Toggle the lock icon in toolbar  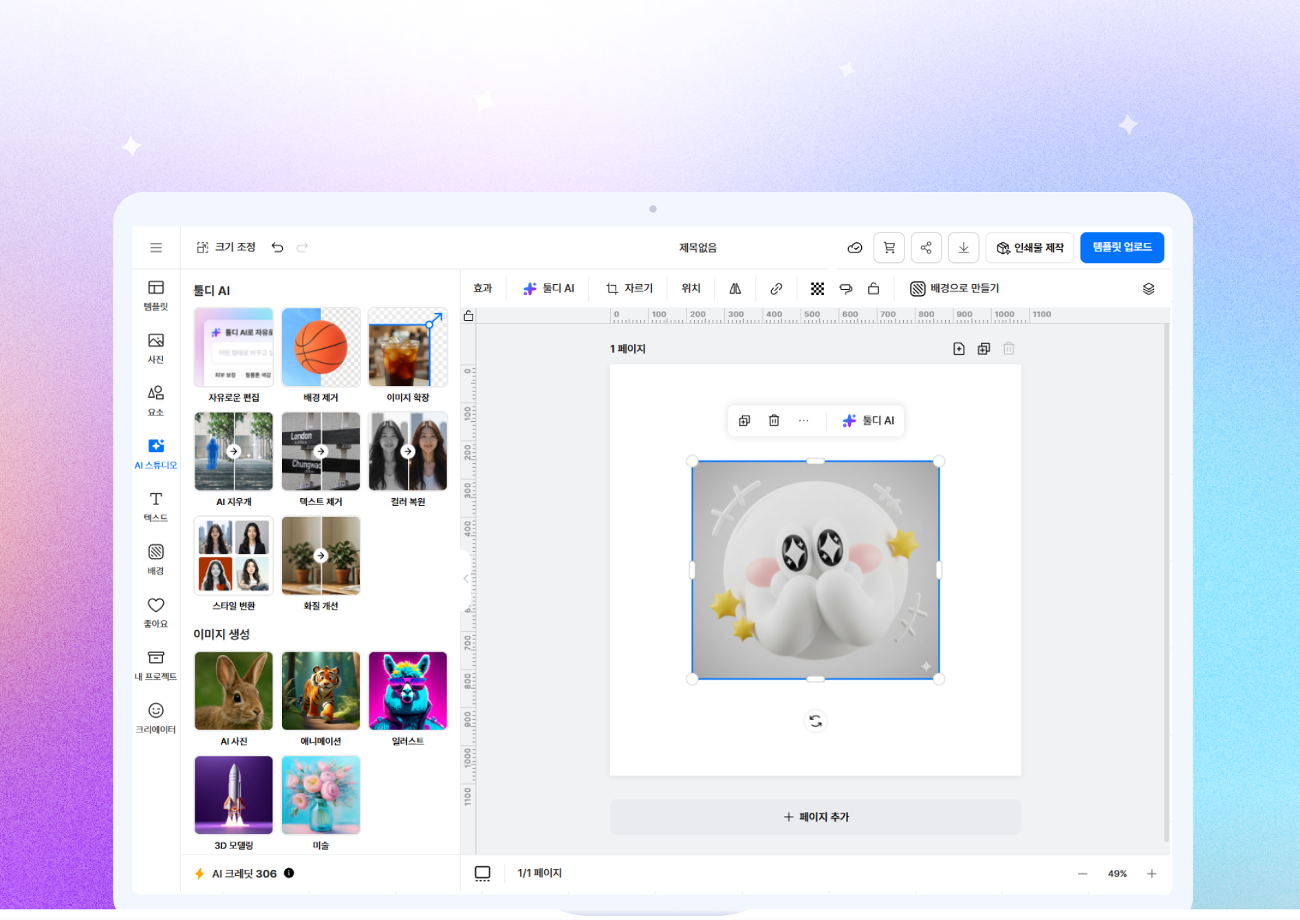click(x=874, y=289)
